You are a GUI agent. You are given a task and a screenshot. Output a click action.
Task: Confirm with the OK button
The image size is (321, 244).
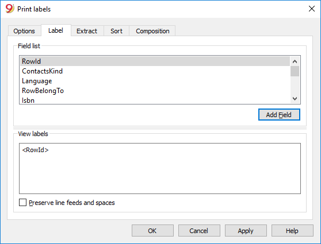(x=152, y=231)
